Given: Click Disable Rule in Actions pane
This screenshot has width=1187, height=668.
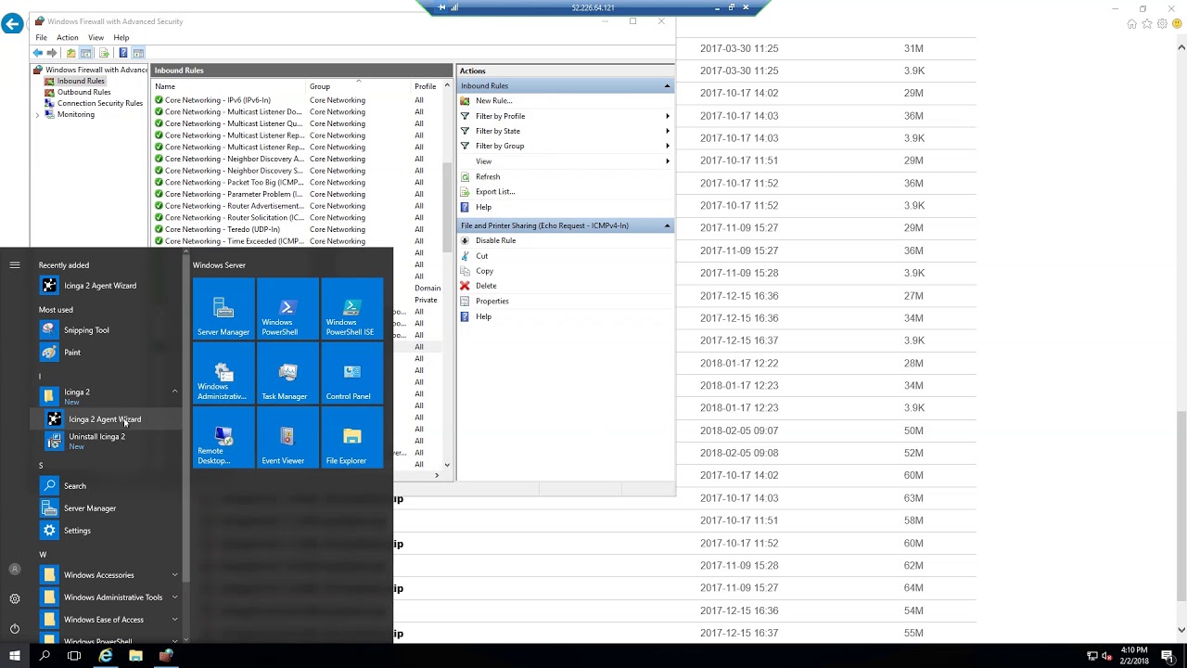Looking at the screenshot, I should [x=495, y=240].
